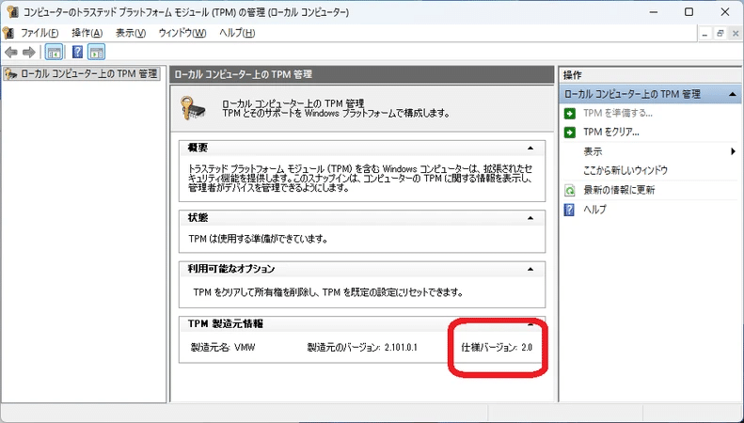Collapse the actions pane group header arrow
The height and width of the screenshot is (423, 744).
(x=733, y=94)
